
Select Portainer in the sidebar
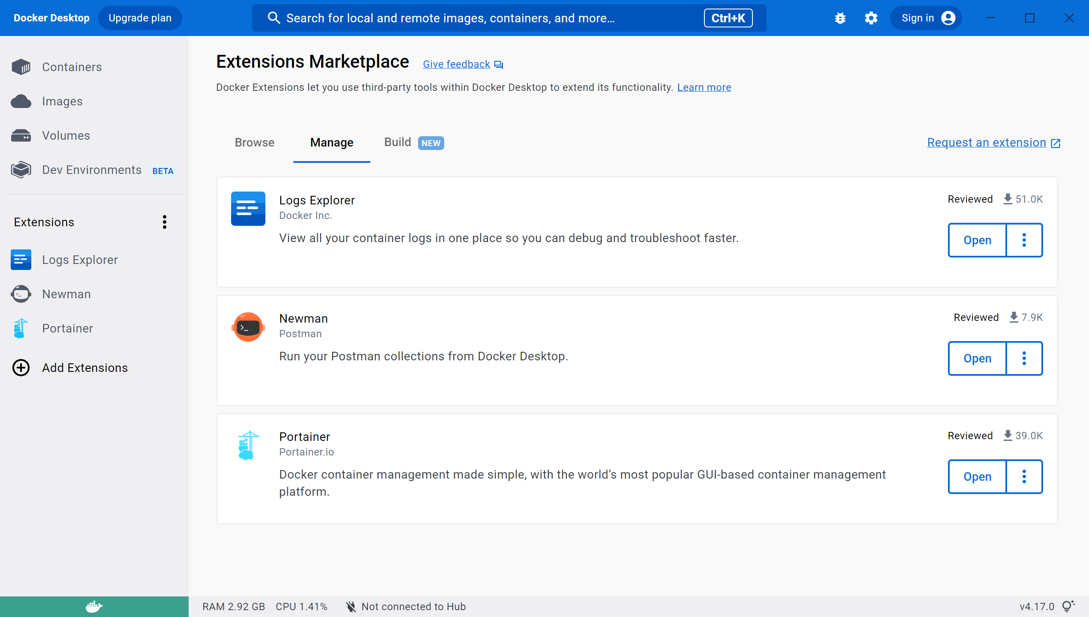tap(67, 328)
